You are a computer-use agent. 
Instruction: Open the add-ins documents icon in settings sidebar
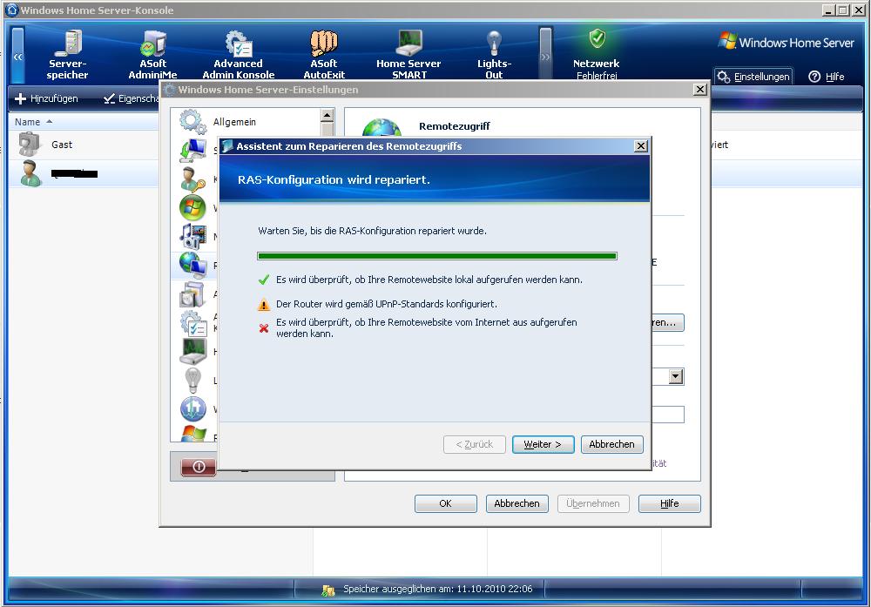(192, 293)
